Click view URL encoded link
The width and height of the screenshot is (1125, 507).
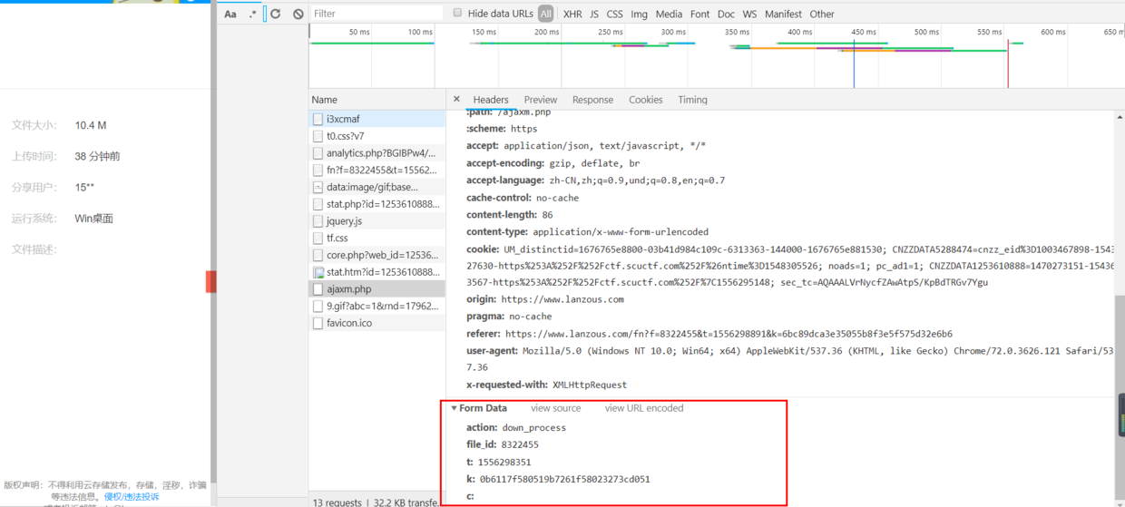coord(644,408)
